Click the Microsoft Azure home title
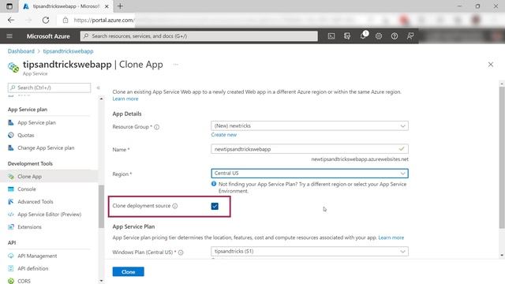 (48, 36)
